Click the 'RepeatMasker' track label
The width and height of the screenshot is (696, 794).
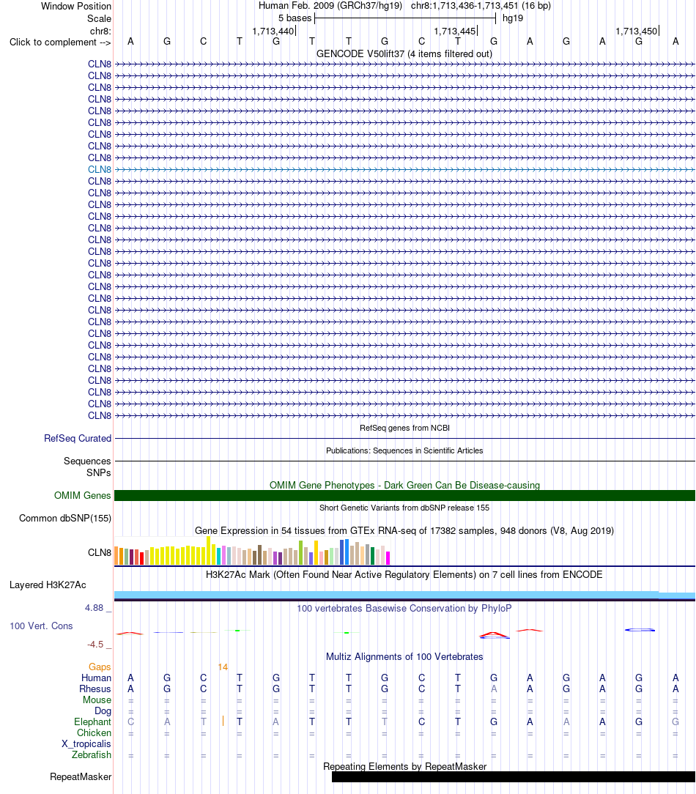pyautogui.click(x=81, y=776)
